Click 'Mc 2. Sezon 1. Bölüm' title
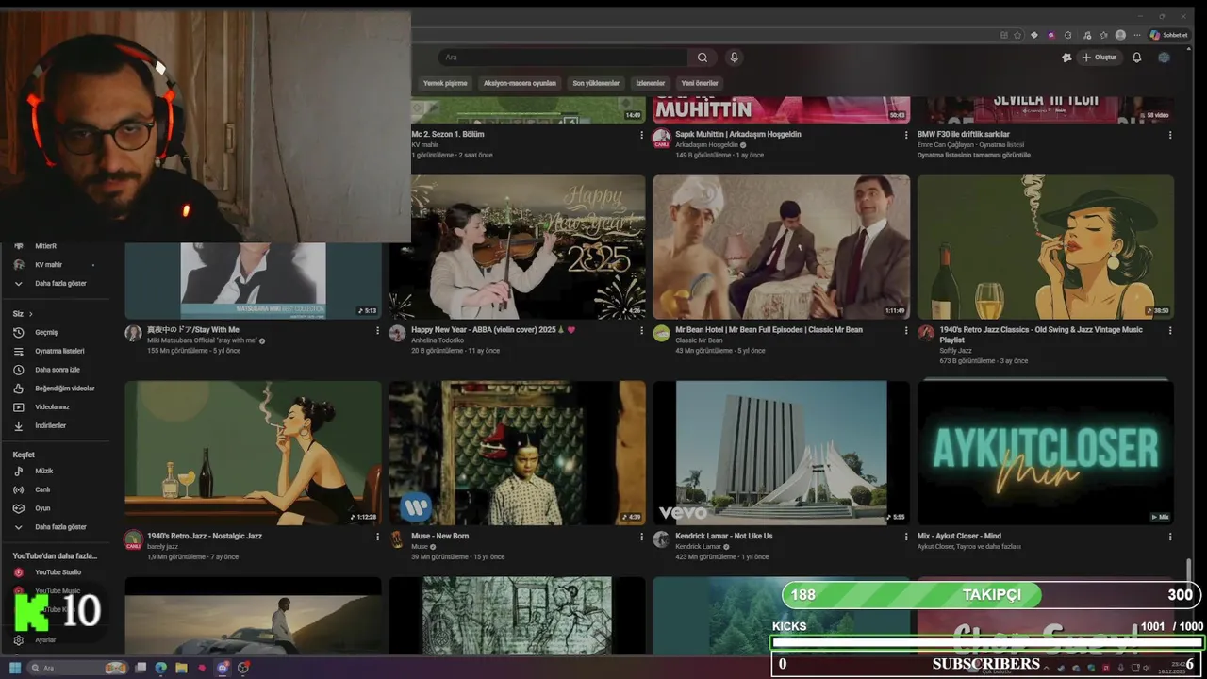1207x679 pixels. 448,135
